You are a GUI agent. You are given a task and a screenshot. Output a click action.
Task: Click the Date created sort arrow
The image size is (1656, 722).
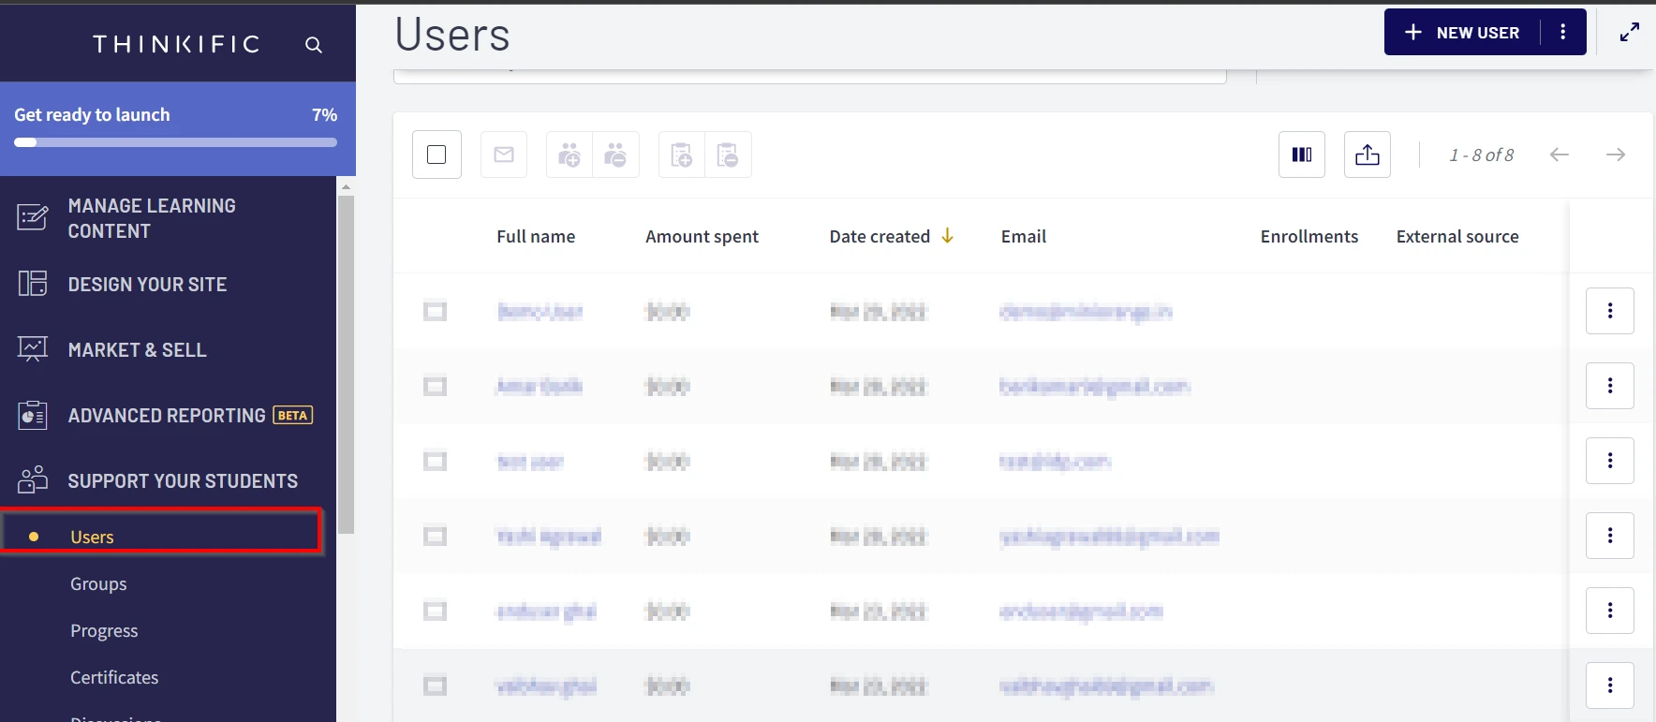(947, 236)
